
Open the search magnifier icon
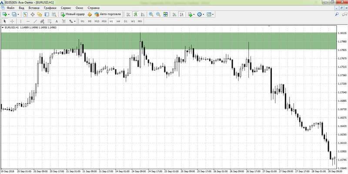click(337, 14)
